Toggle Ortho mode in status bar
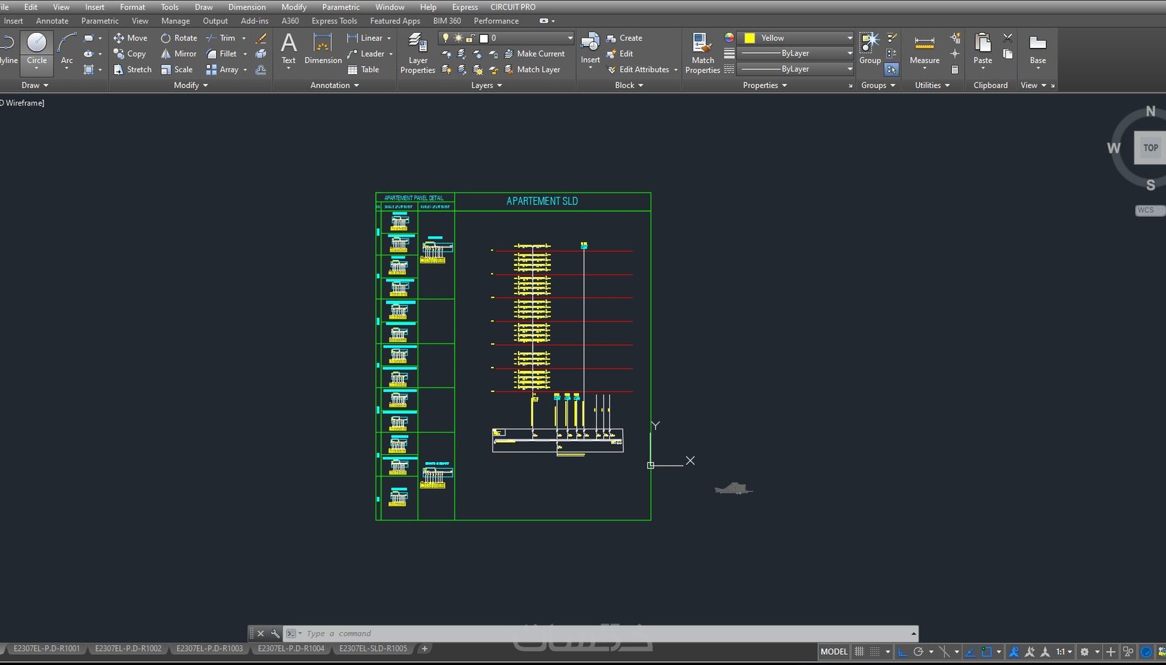 pyautogui.click(x=903, y=651)
